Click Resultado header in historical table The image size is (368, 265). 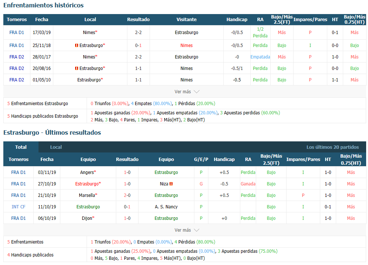(x=138, y=20)
